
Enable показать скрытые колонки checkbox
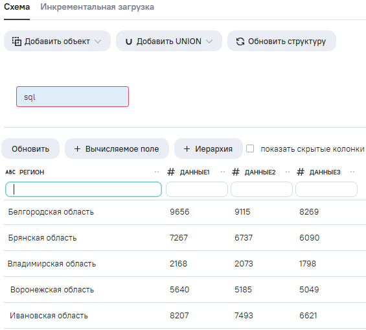[x=250, y=148]
